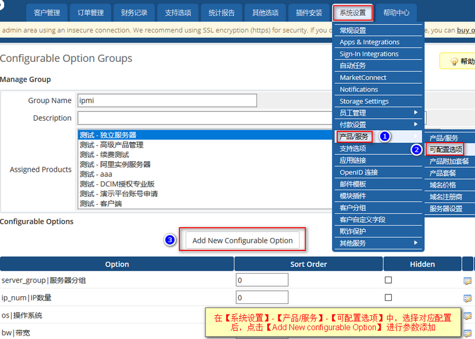Image resolution: width=475 pixels, height=339 pixels.
Task: Toggle Hidden checkbox for ip_num option
Action: coord(388,297)
